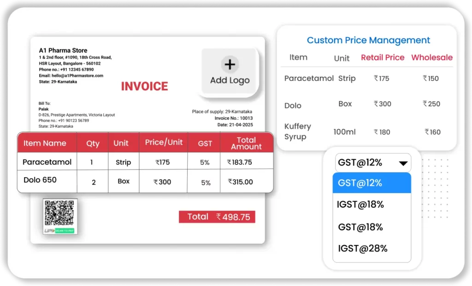Click the Dolo 650 item name cell
472x286 pixels.
coord(40,180)
